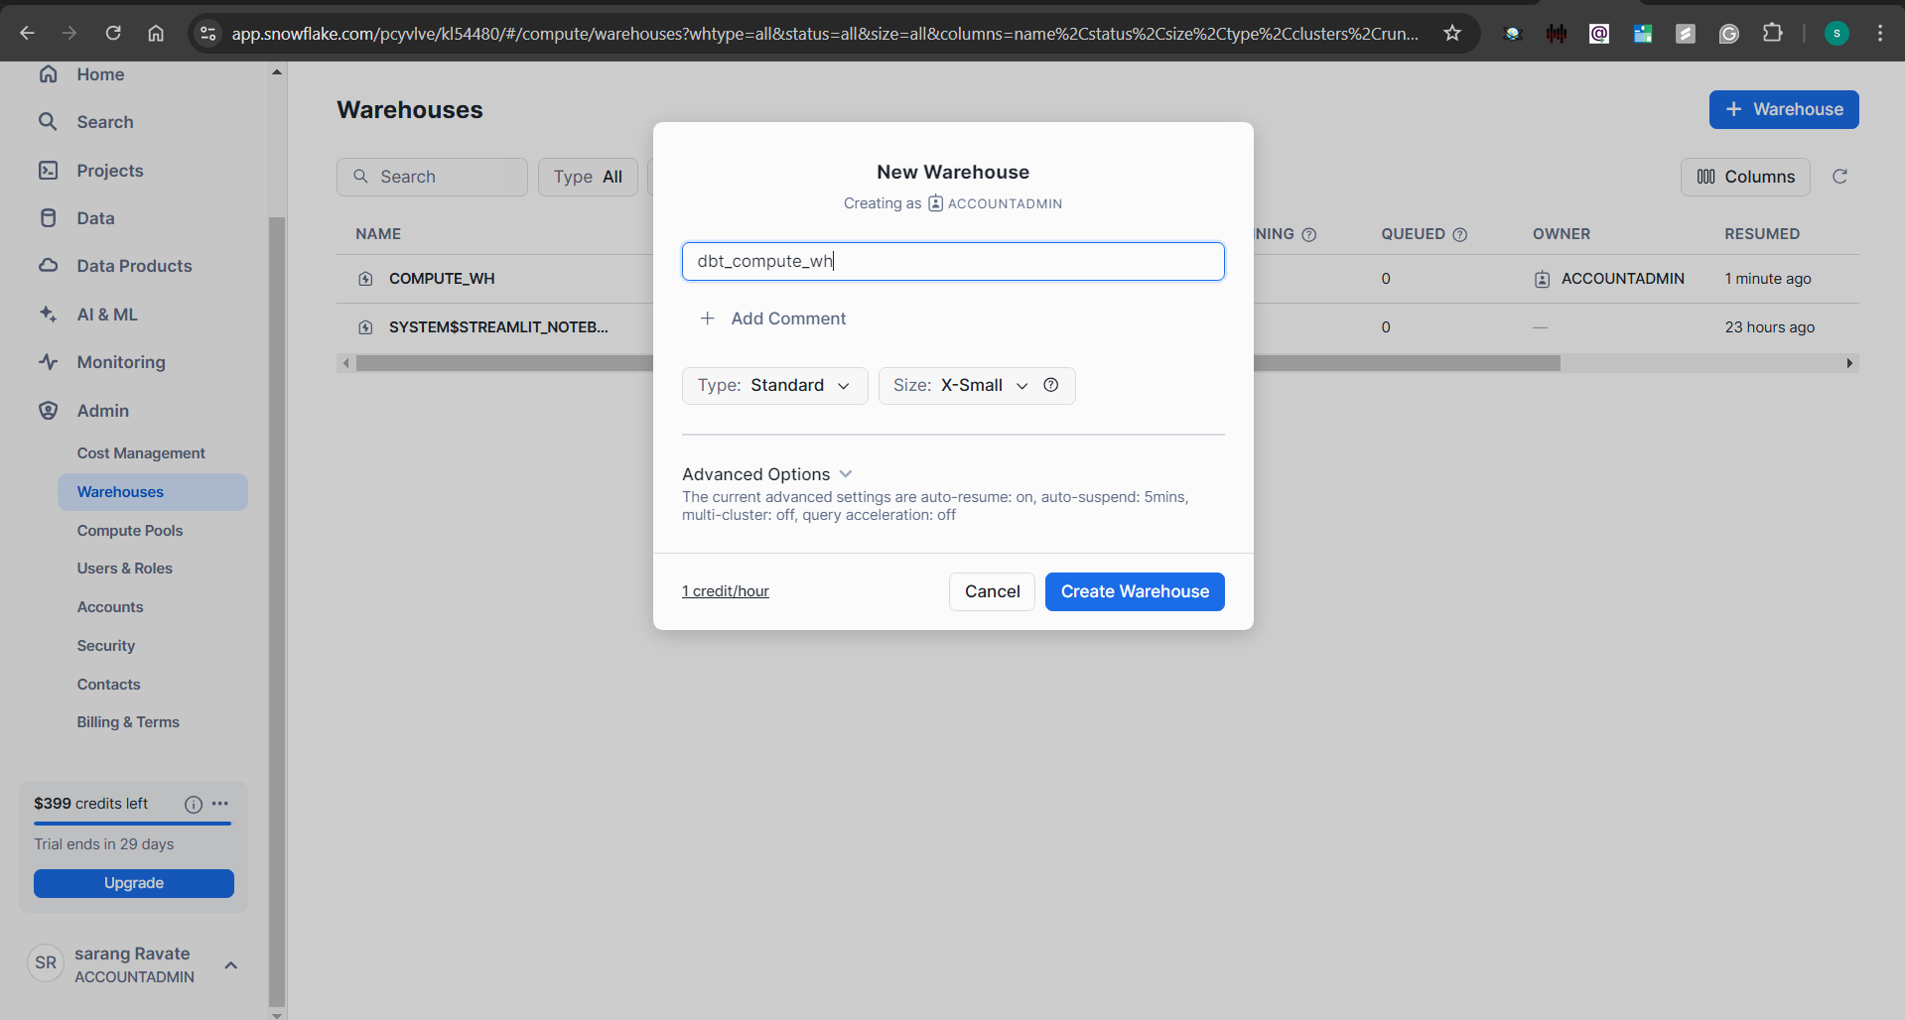Click the browser address bar URL
1905x1020 pixels.
click(x=825, y=34)
